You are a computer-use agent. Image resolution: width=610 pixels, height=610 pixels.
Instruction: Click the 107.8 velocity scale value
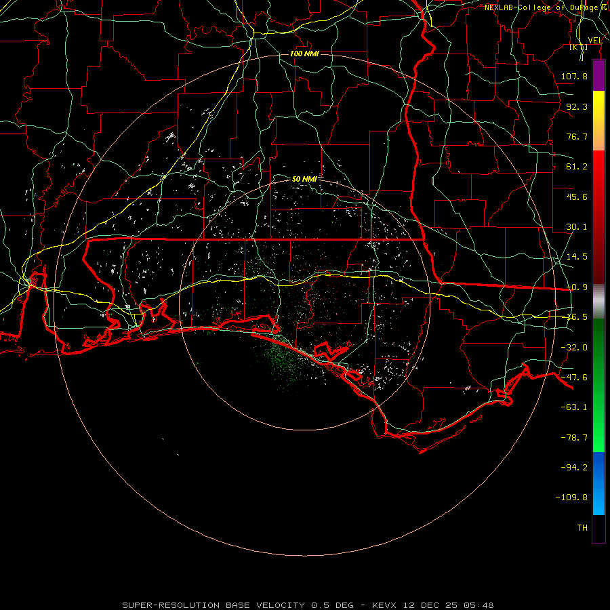[574, 76]
